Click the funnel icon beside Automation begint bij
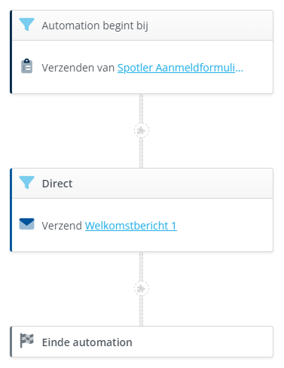The width and height of the screenshot is (284, 368). pyautogui.click(x=26, y=24)
